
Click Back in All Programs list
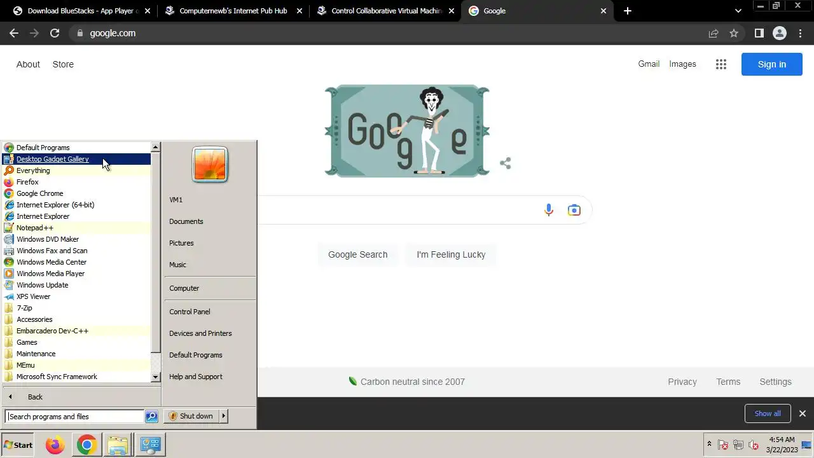click(35, 397)
